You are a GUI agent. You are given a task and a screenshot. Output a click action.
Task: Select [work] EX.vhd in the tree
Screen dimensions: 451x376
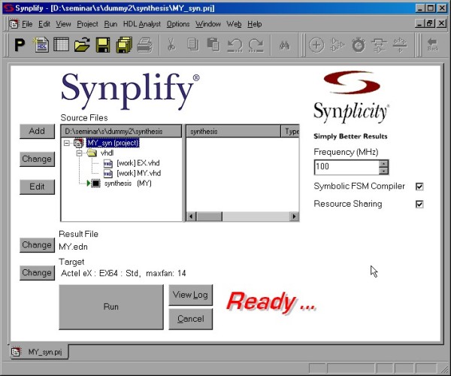(138, 163)
